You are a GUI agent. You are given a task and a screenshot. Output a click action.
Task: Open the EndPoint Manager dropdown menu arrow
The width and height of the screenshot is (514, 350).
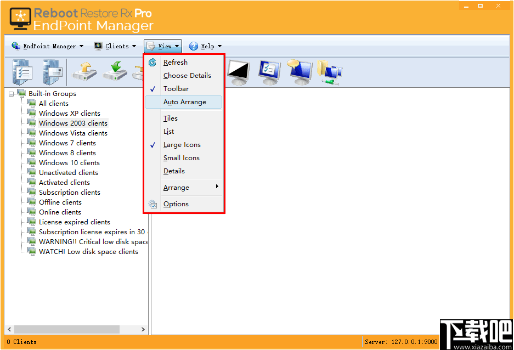[81, 46]
